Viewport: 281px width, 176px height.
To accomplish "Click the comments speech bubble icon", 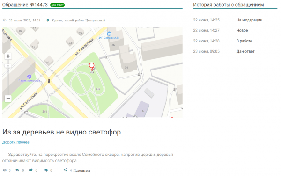I will (17, 170).
